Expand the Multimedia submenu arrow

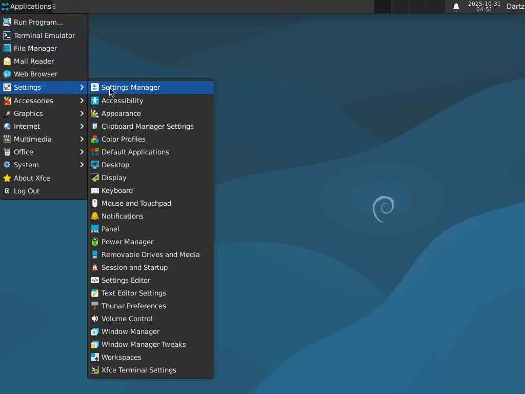coord(82,139)
